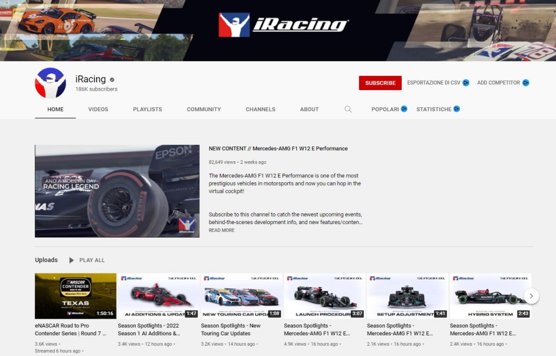556x356 pixels.
Task: Open the Season Spotlights title with 4.9K views
Action: click(x=317, y=329)
